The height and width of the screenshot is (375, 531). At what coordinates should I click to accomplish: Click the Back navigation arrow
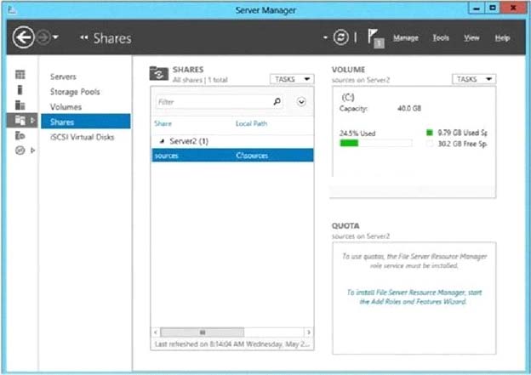23,37
